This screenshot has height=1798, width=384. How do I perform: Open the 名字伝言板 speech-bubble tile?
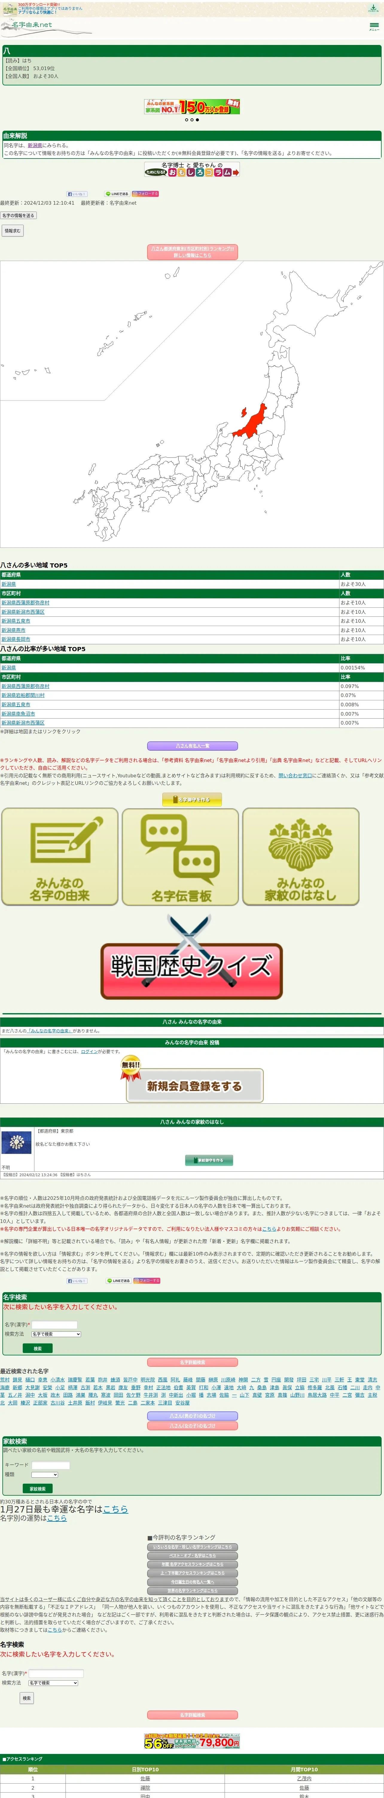tap(181, 856)
